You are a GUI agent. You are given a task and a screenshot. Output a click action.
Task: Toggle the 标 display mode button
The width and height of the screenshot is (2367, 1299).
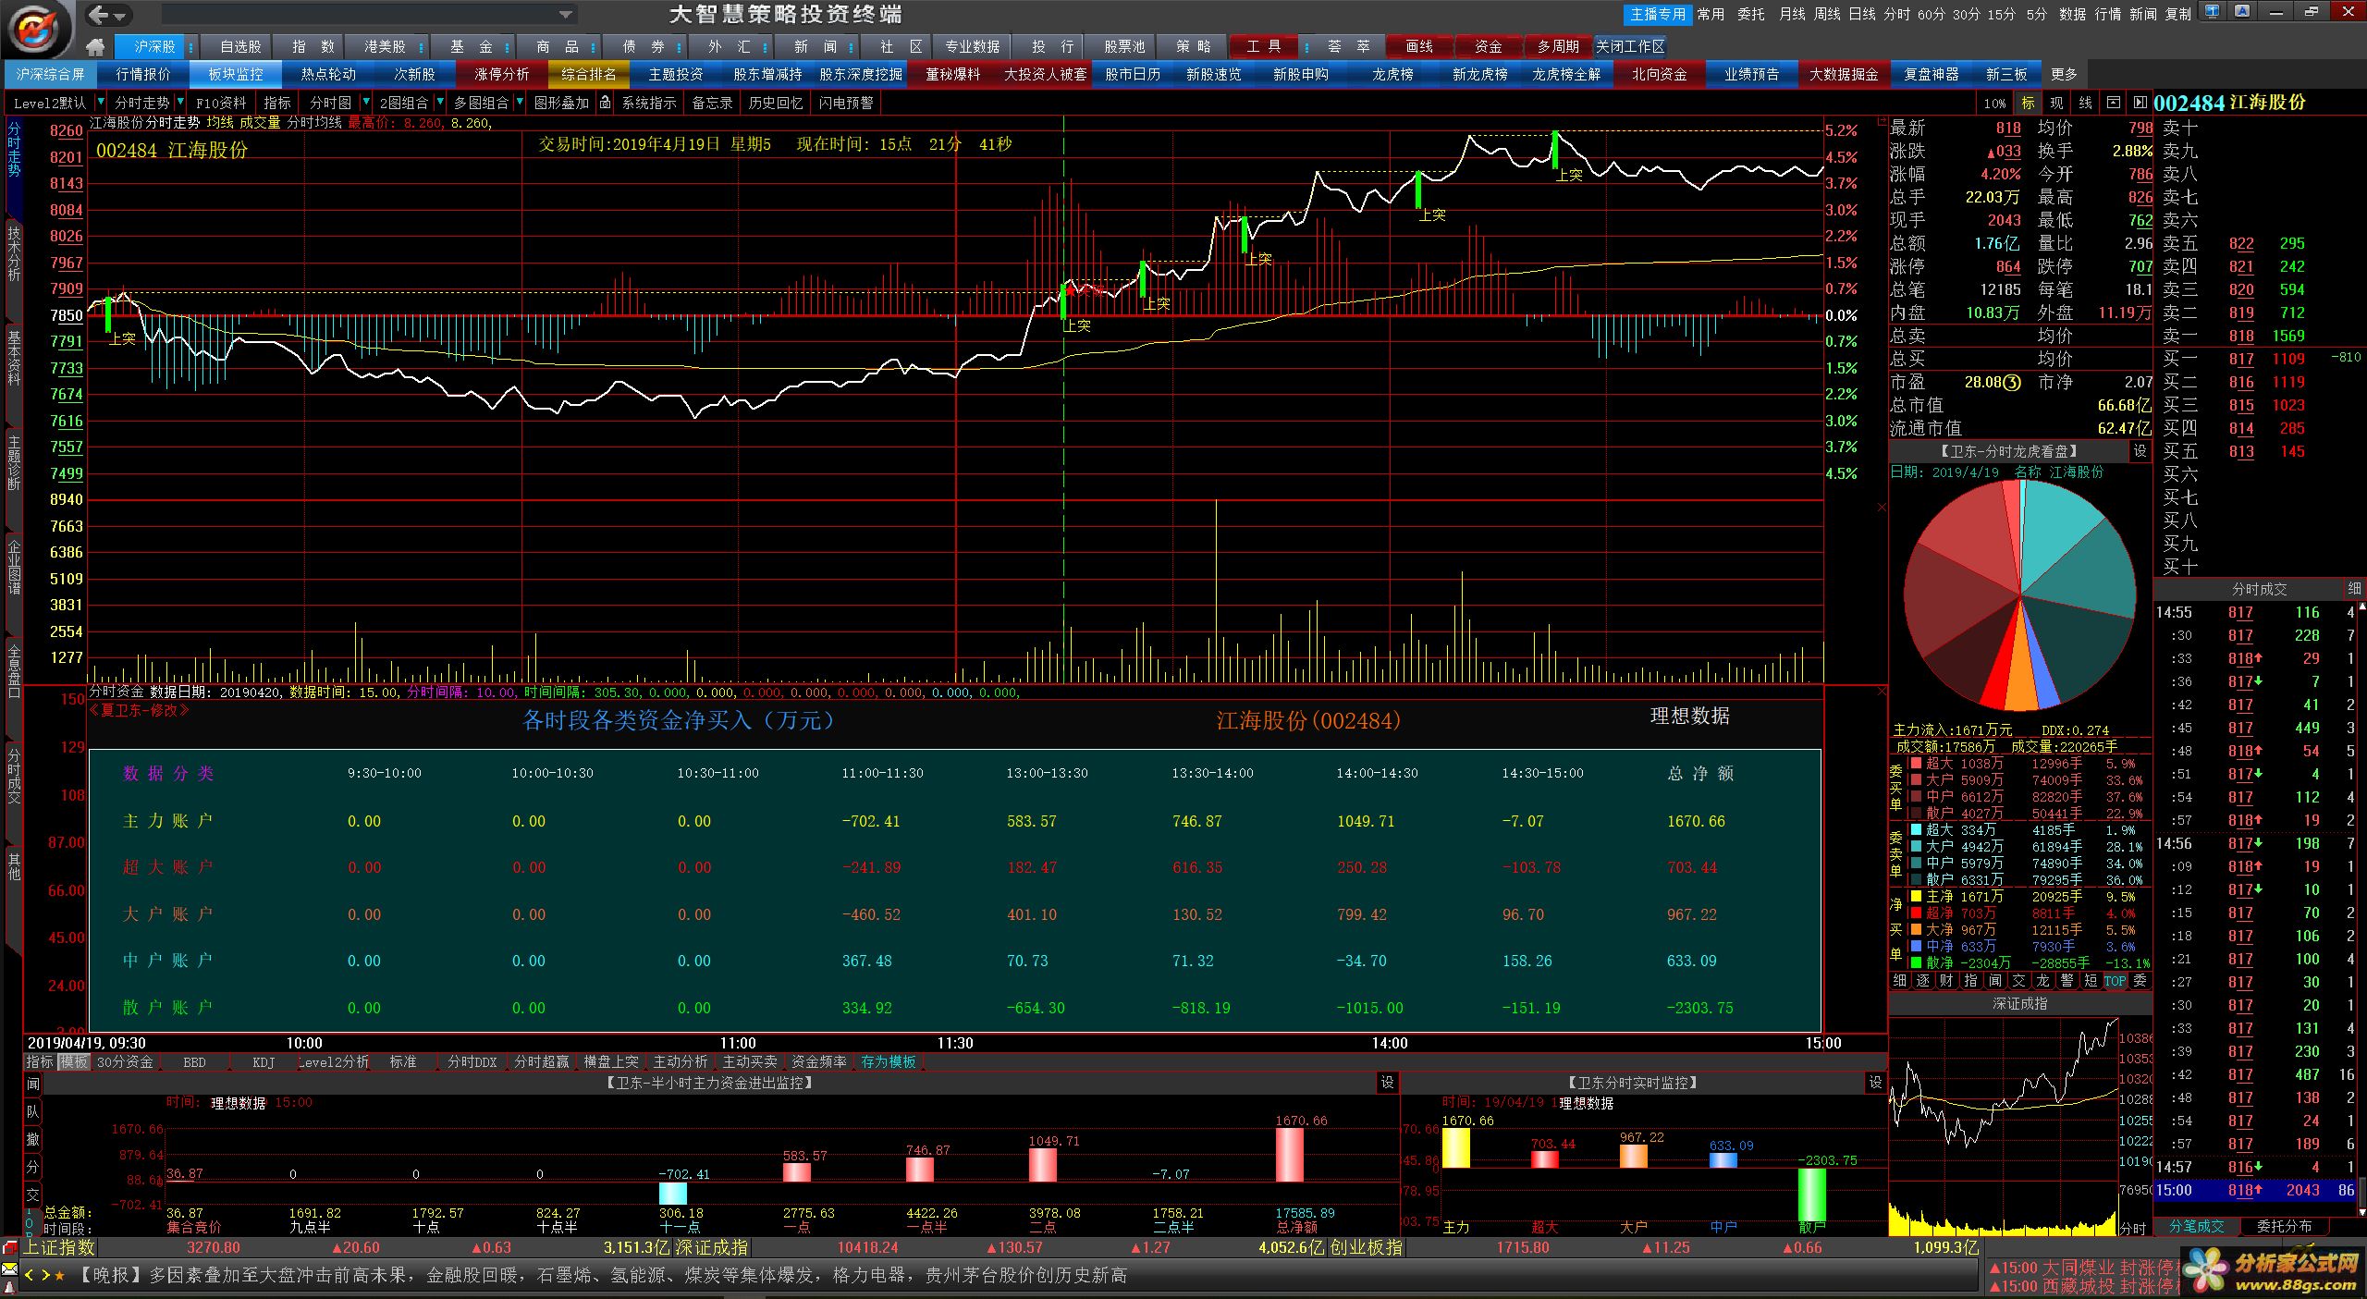[2028, 103]
